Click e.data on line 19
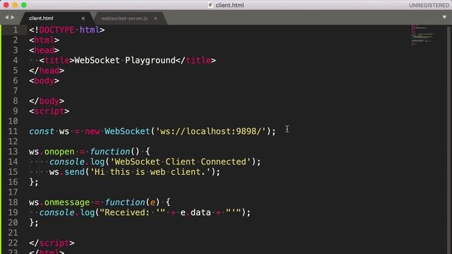This screenshot has height=254, width=452. click(x=196, y=212)
